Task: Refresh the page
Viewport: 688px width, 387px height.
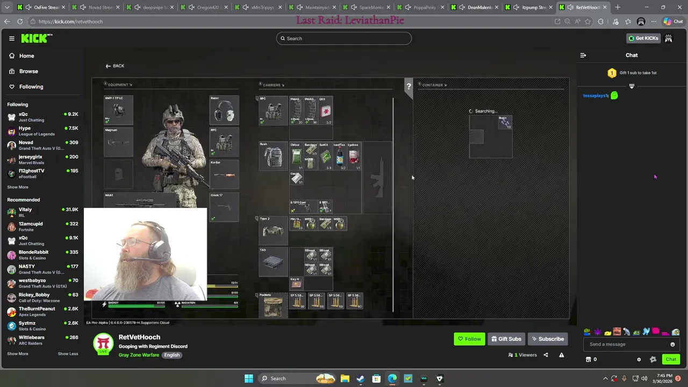Action: 20,21
